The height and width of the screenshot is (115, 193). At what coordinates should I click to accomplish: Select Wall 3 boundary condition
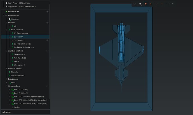pos(17,61)
